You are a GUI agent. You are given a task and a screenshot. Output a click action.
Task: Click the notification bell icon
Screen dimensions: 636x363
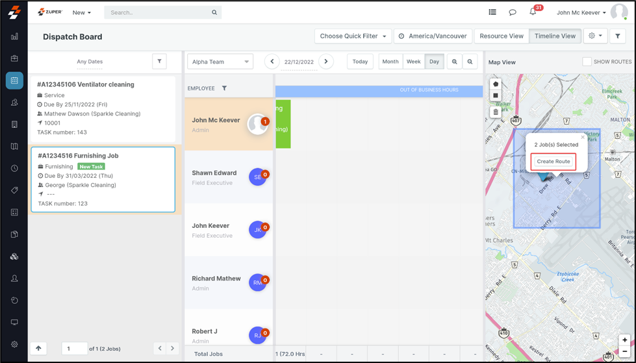click(533, 12)
